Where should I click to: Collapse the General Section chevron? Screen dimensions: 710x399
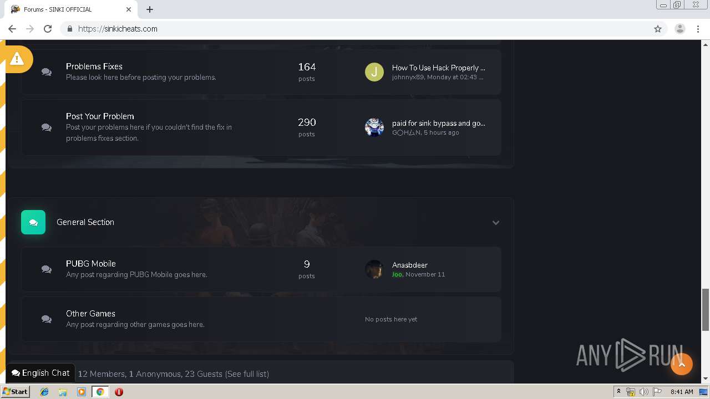[496, 223]
